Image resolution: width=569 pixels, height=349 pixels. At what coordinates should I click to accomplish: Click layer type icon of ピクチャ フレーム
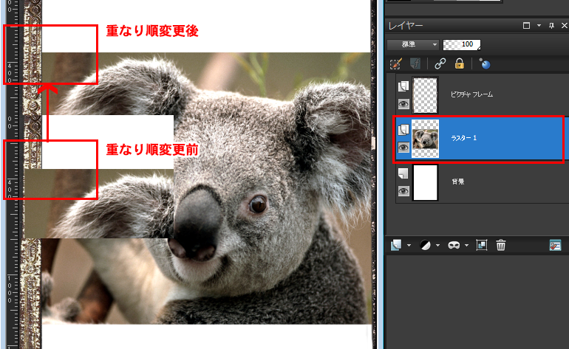click(403, 86)
